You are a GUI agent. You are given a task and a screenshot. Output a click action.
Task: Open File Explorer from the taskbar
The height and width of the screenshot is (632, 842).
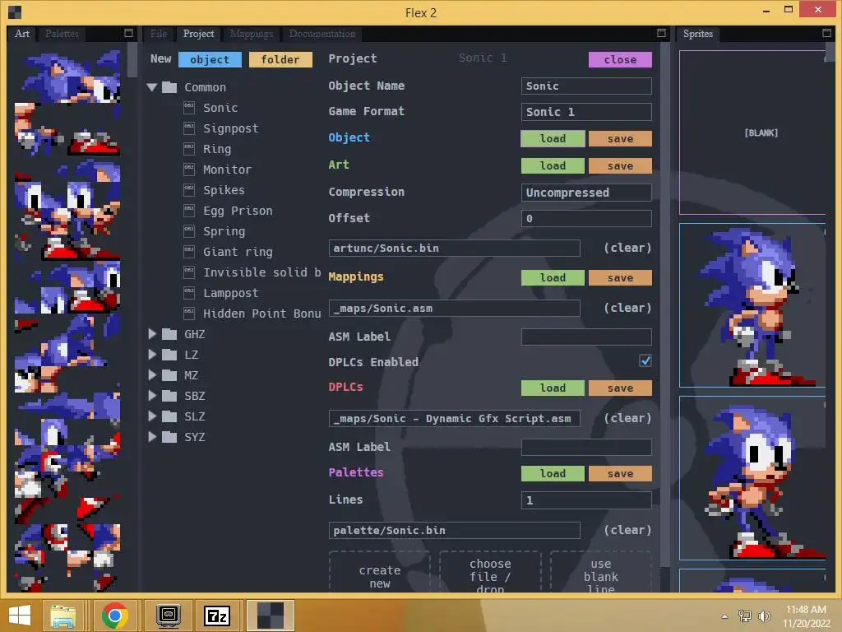(x=63, y=615)
